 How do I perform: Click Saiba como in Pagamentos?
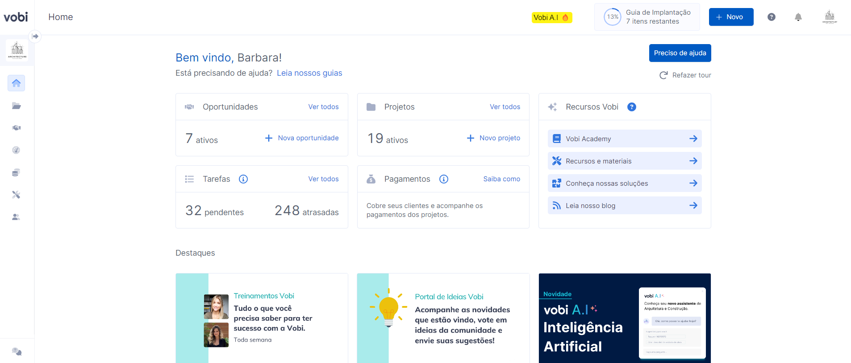pyautogui.click(x=502, y=179)
